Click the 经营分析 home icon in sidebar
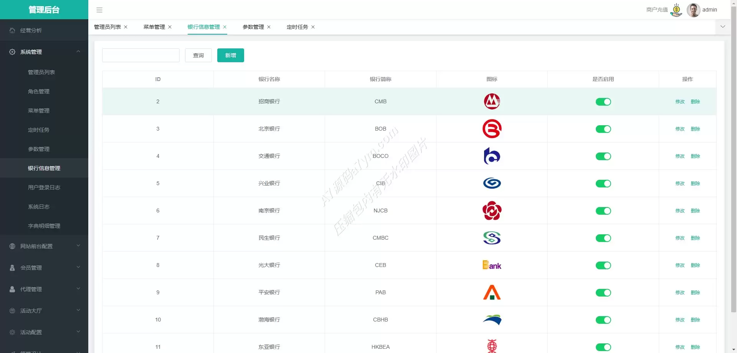Viewport: 737px width, 353px height. click(12, 30)
